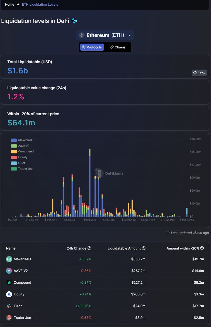Click the $691.095 x-axis price label
This screenshot has height=327, width=211.
click(90, 220)
